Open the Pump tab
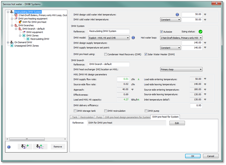 [99, 117]
